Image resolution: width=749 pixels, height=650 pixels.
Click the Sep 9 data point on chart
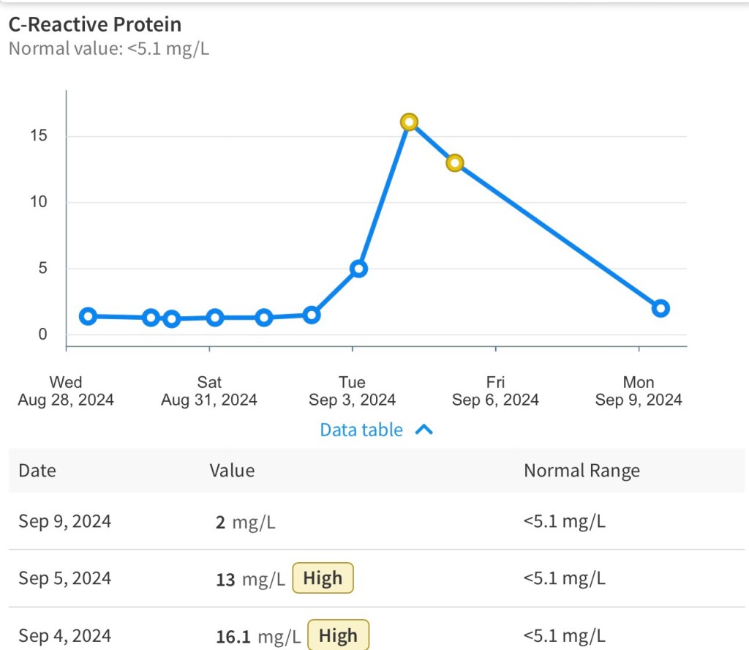(x=660, y=308)
